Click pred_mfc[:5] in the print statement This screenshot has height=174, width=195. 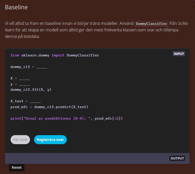tap(108, 118)
